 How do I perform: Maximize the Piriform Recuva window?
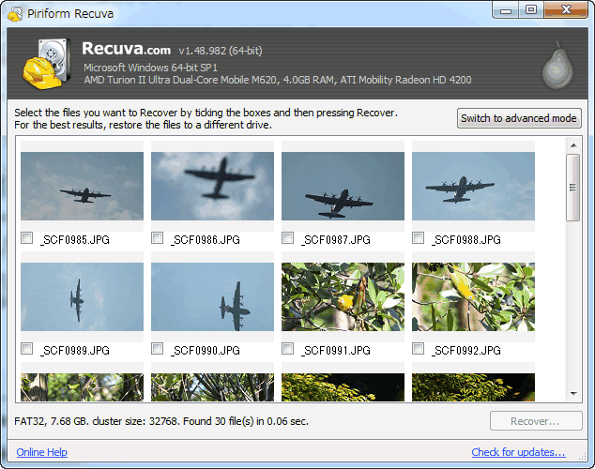click(x=531, y=10)
